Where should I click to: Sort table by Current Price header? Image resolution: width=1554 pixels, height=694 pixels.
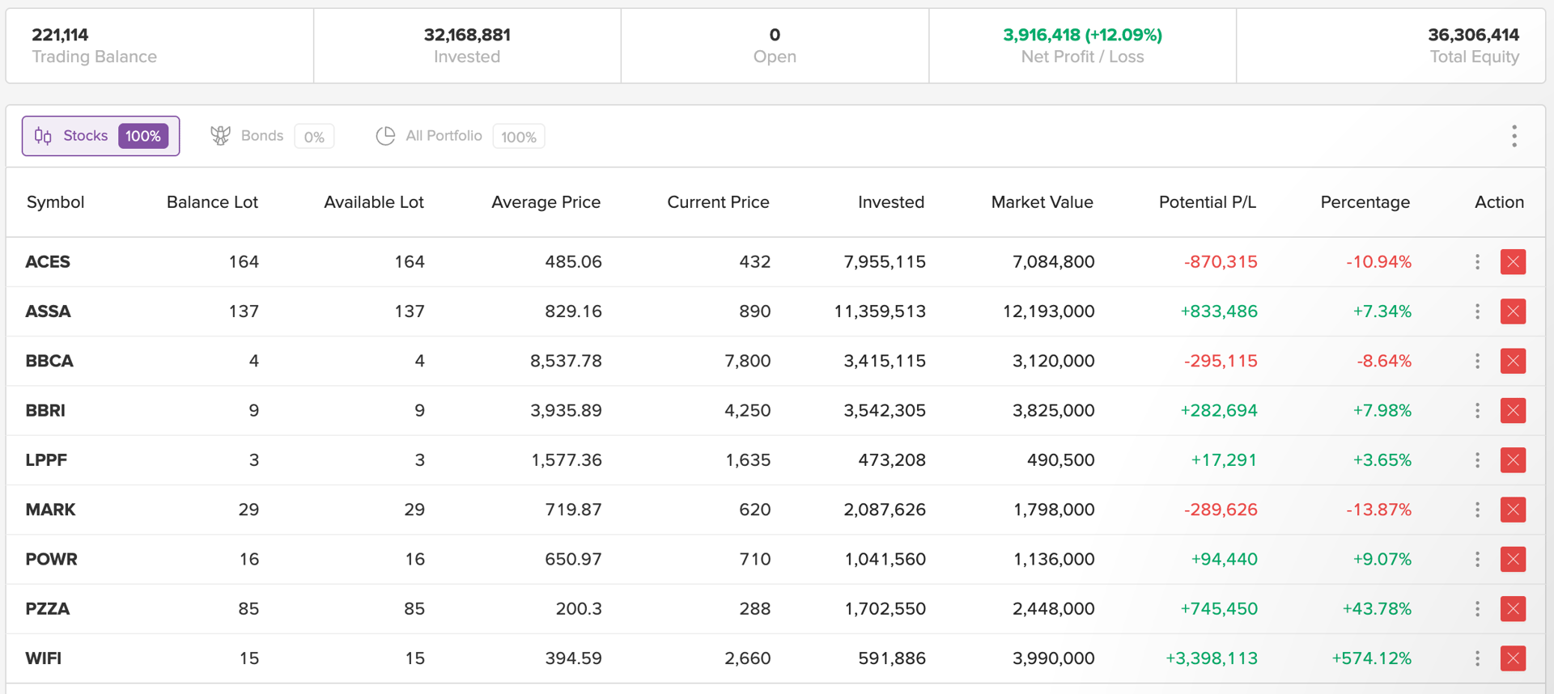tap(718, 202)
